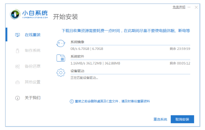Click the 备份还原 grid icon
Image resolution: width=205 pixels, height=130 pixels.
[18, 66]
